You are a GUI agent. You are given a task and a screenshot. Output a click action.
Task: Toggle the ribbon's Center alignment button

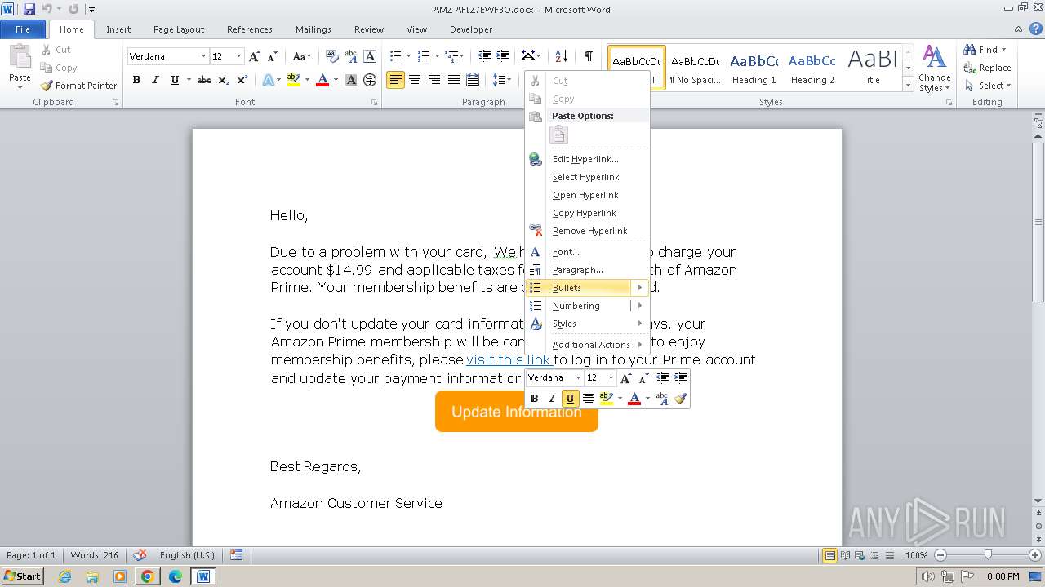415,80
